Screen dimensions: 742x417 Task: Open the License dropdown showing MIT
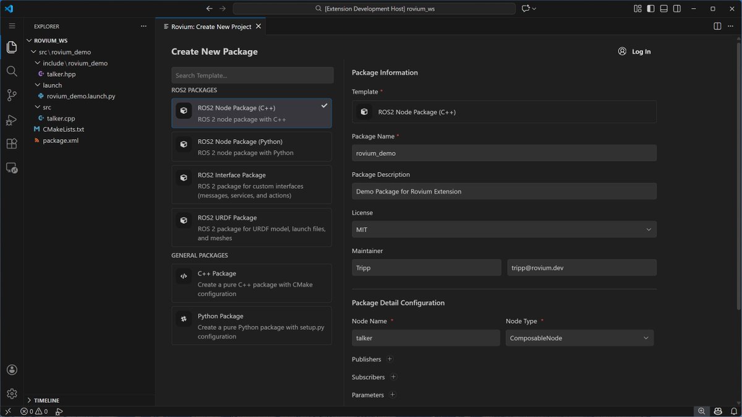click(504, 230)
